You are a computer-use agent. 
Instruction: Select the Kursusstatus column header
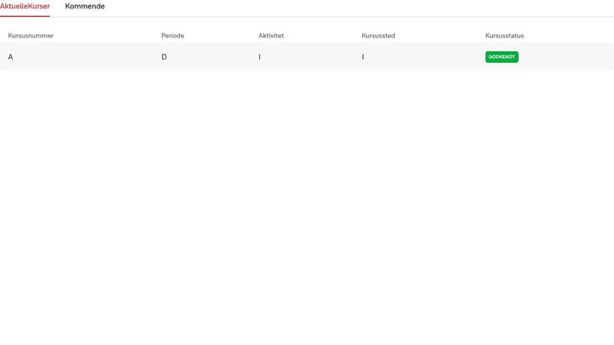pos(504,36)
